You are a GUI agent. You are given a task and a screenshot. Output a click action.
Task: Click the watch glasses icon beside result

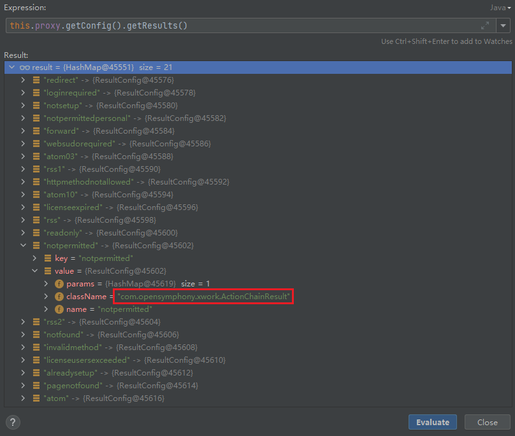pyautogui.click(x=24, y=67)
